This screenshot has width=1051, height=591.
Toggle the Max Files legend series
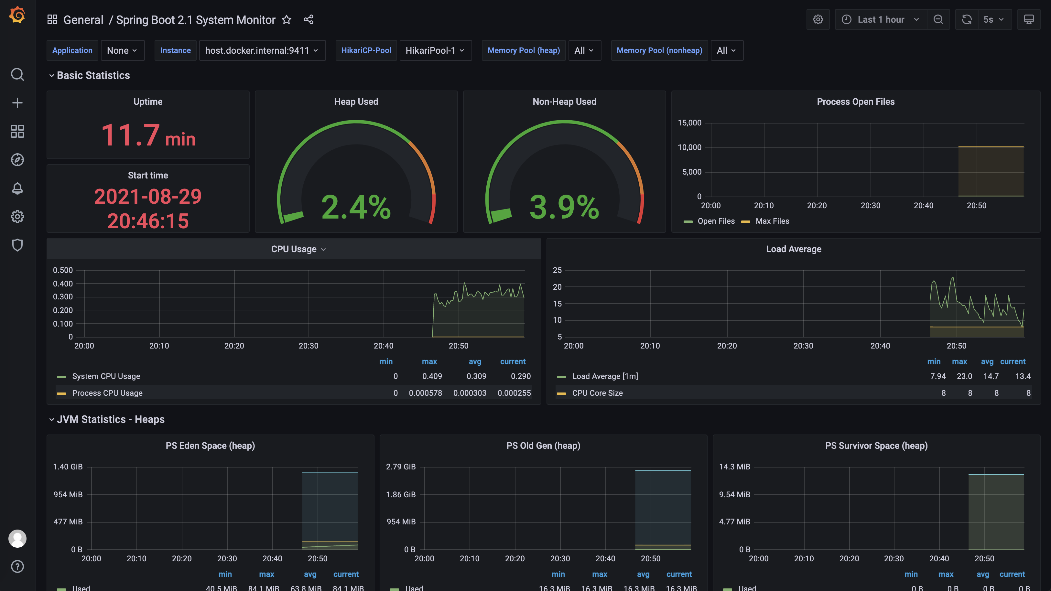[772, 221]
